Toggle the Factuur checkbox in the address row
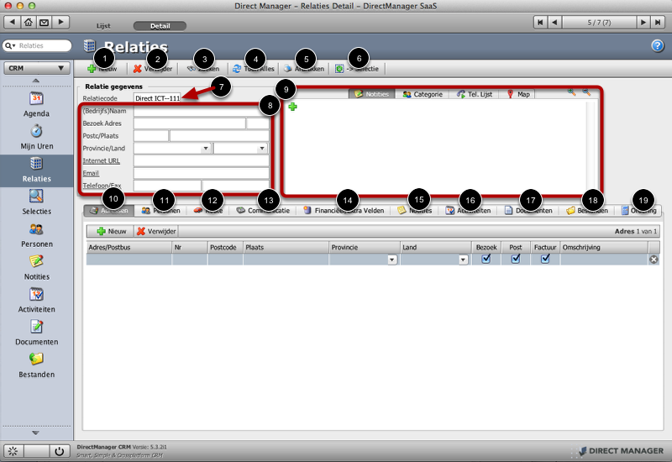Image resolution: width=672 pixels, height=462 pixels. (x=545, y=259)
